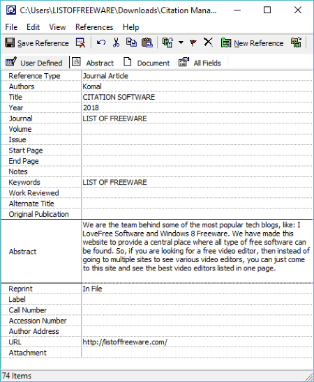314x382 pixels.
Task: Switch to the Abstract tab
Action: 94,63
